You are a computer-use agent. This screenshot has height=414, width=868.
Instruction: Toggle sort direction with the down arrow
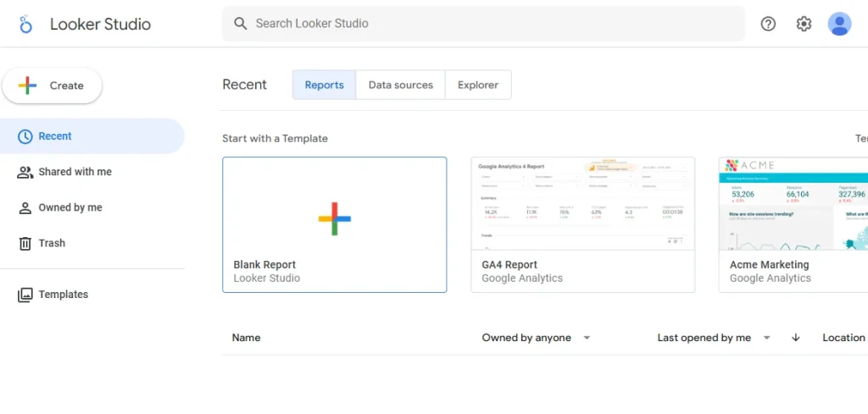[795, 338]
